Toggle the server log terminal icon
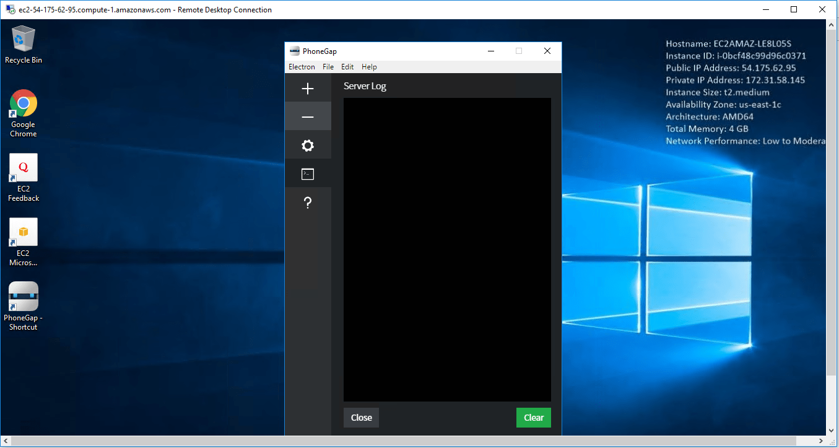This screenshot has width=839, height=448. coord(308,174)
